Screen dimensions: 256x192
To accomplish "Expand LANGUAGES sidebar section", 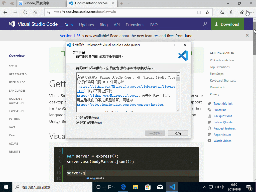I will (17, 91).
